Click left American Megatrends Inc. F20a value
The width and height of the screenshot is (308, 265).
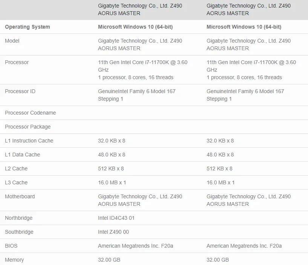136,246
